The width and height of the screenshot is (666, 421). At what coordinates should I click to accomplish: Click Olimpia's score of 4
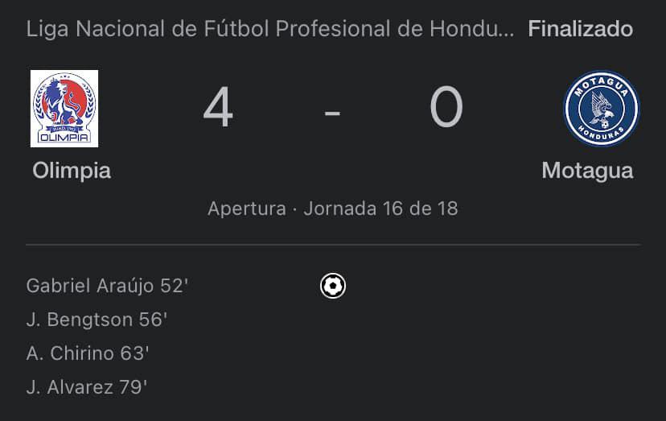point(218,109)
